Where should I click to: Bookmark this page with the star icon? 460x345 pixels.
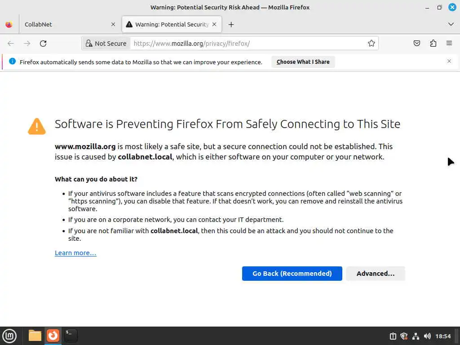coord(372,44)
